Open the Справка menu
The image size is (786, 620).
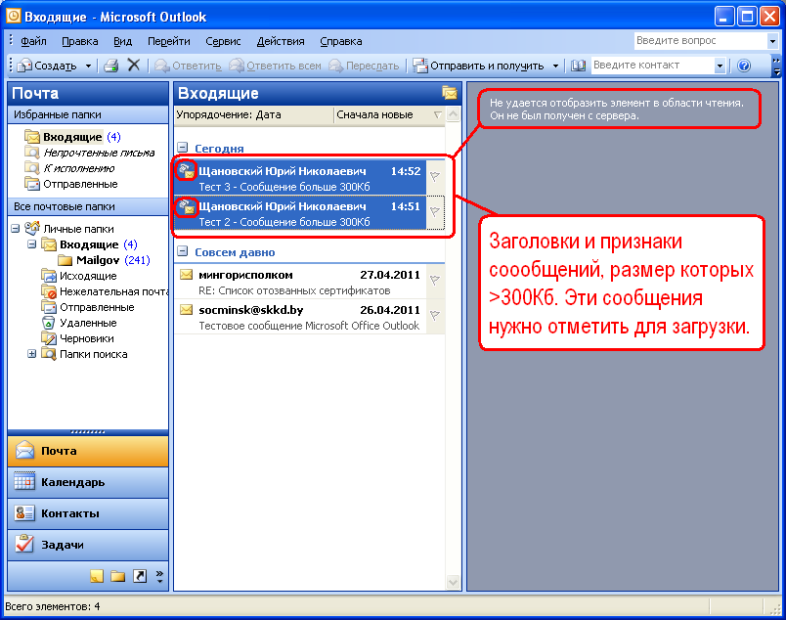coord(341,41)
